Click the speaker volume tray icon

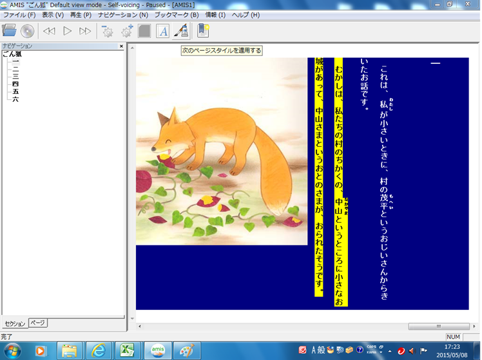[x=412, y=350]
